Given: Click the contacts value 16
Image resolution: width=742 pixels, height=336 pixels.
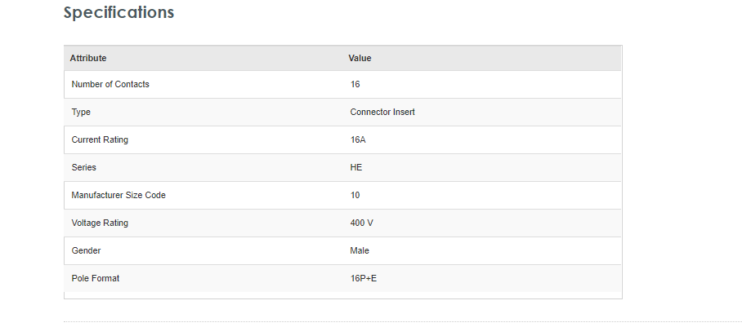Looking at the screenshot, I should [x=355, y=84].
